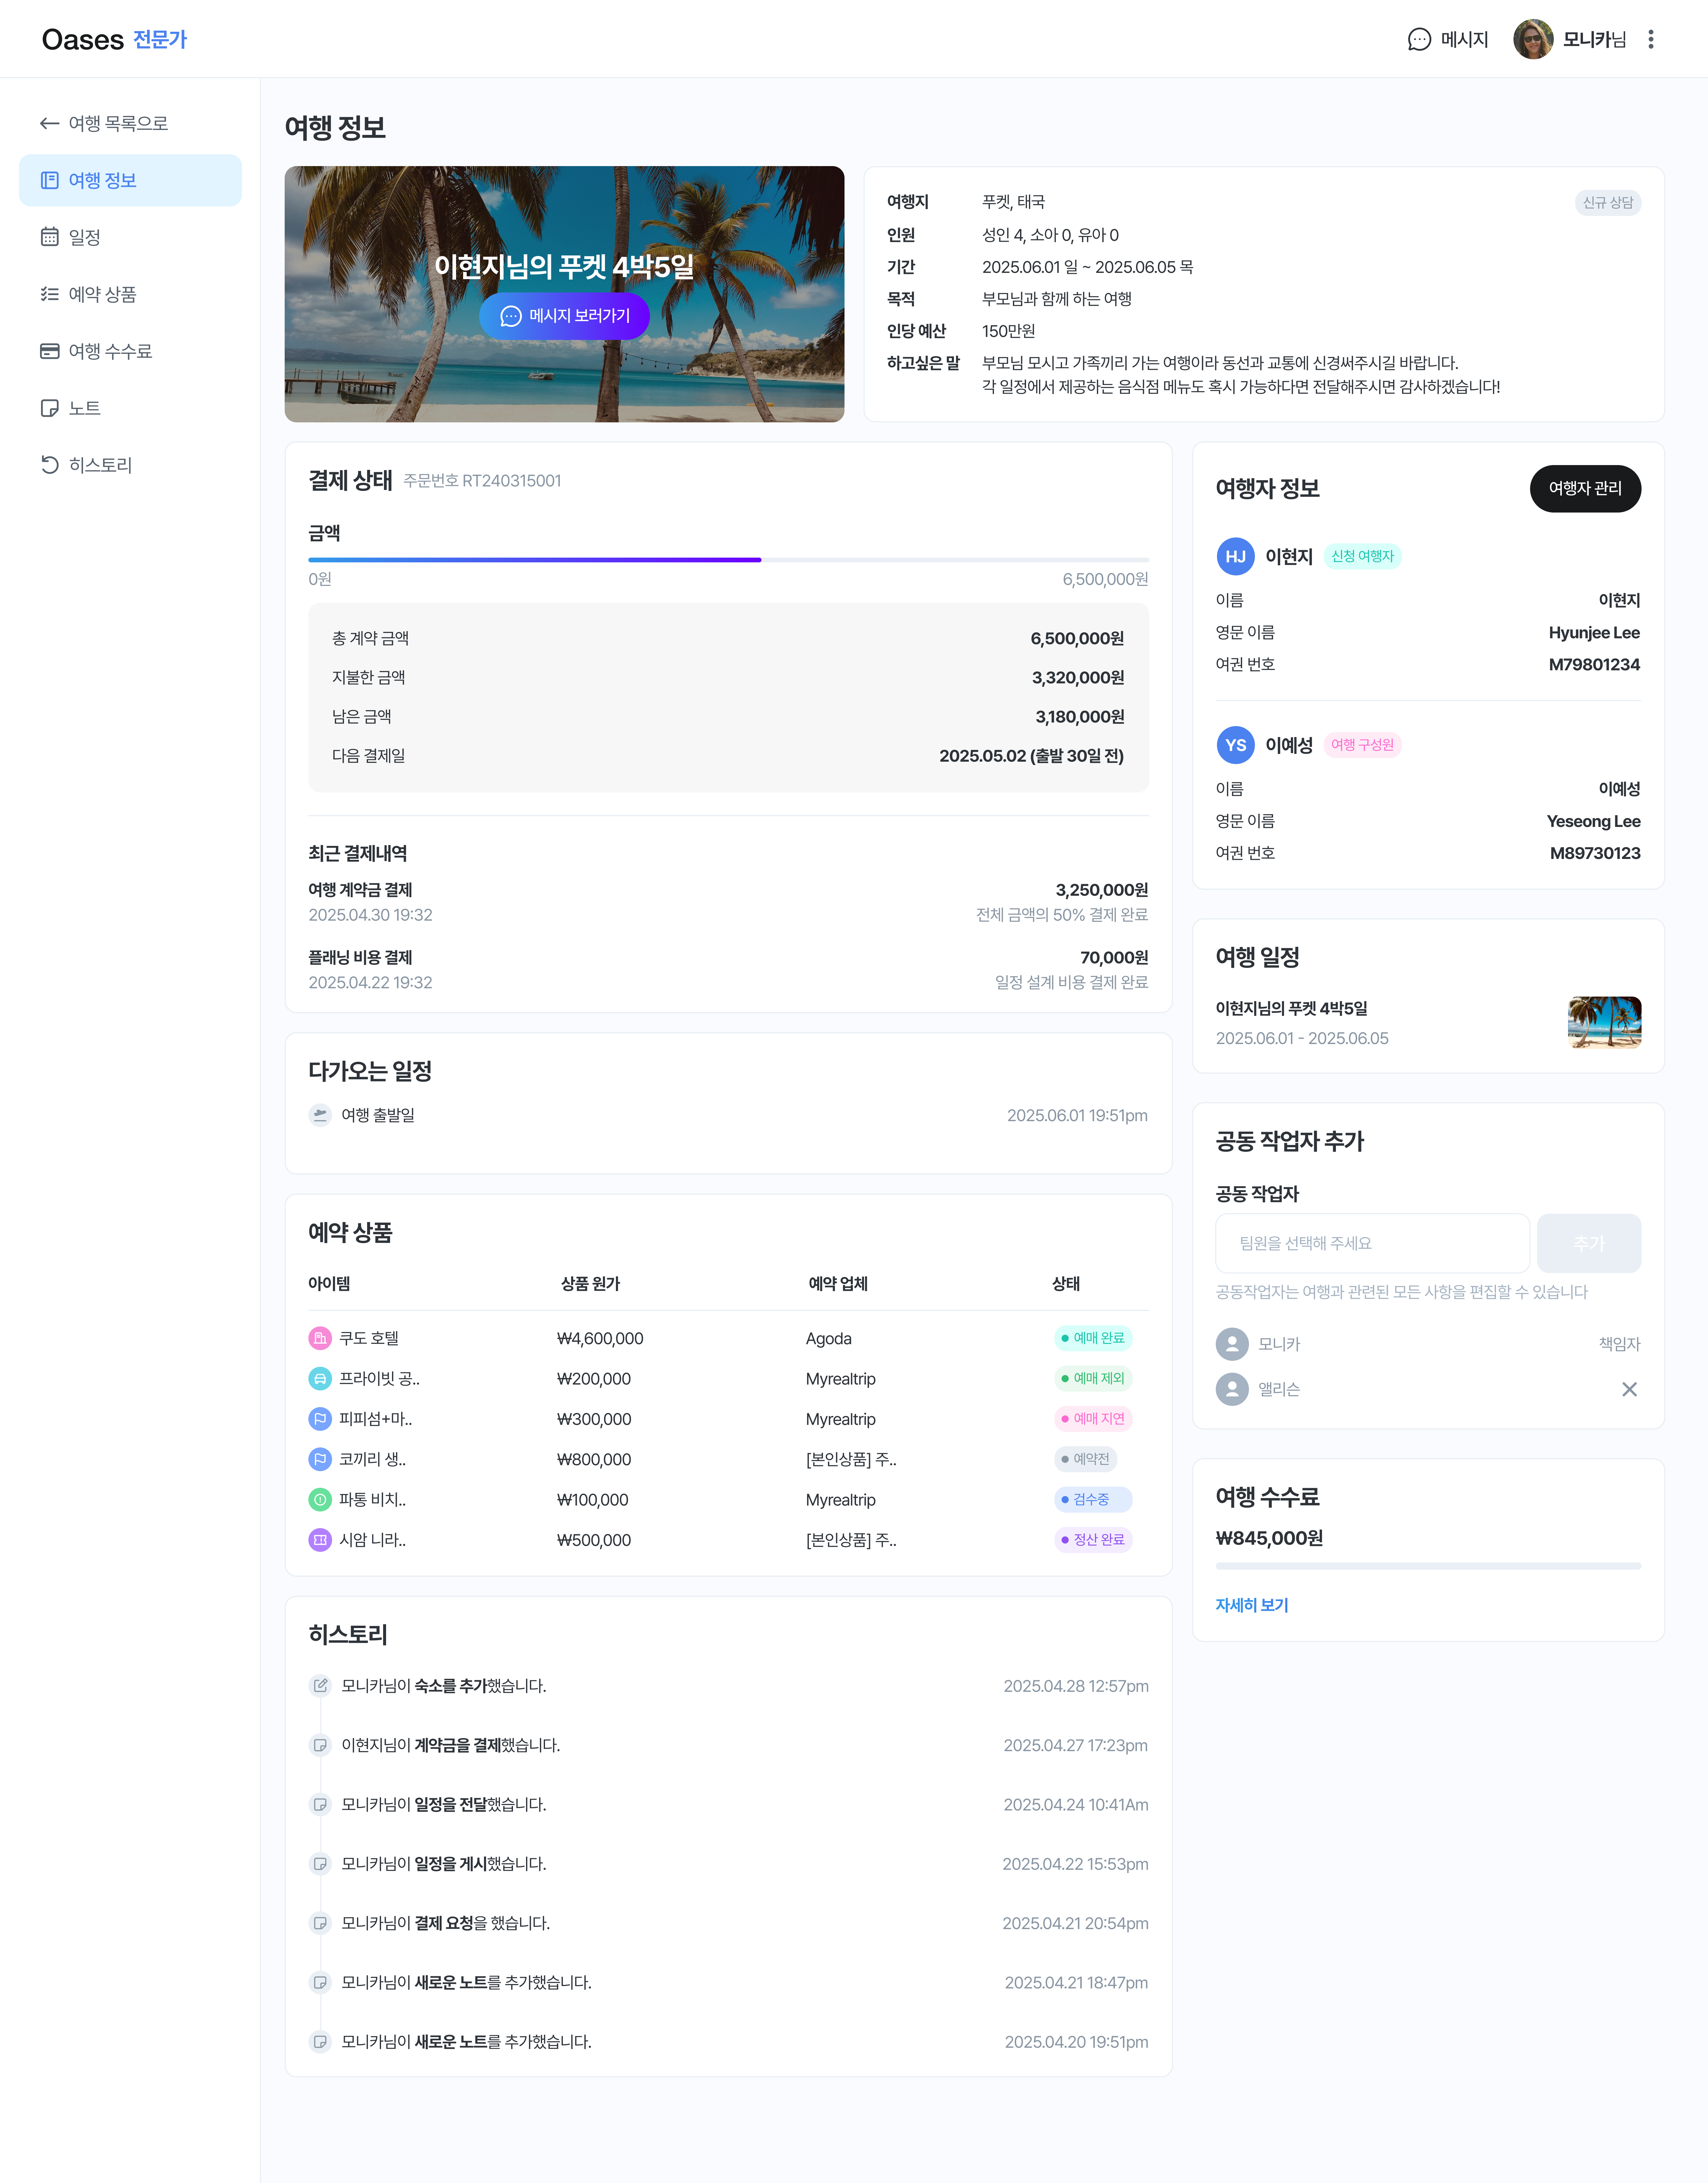
Task: Click the 쿠도 호텔 item icon
Action: coord(320,1338)
